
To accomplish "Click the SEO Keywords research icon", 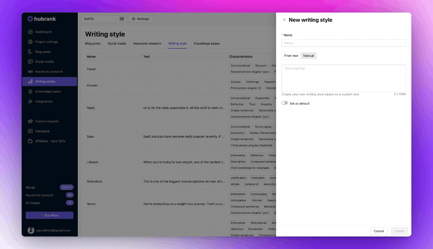I will pos(30,72).
